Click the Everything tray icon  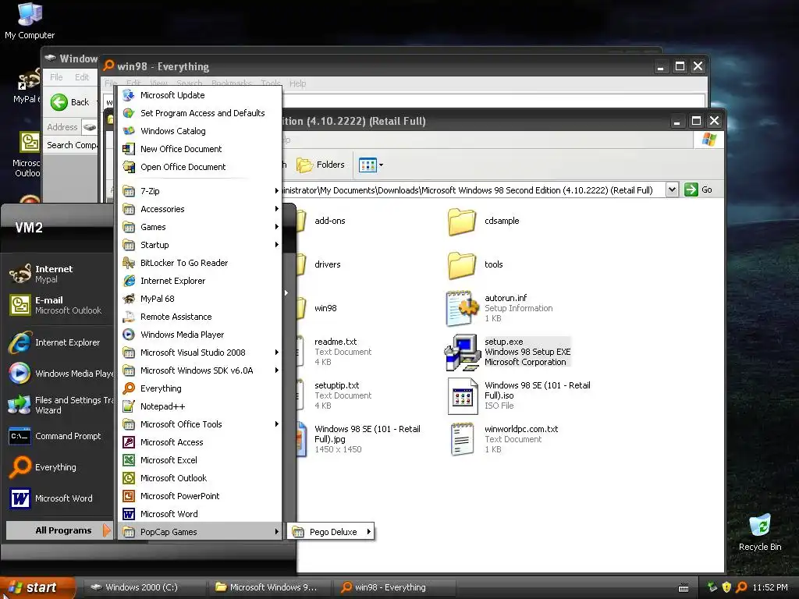point(742,587)
